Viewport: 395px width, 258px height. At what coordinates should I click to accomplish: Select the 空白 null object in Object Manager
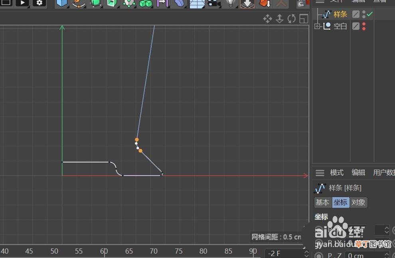point(340,26)
